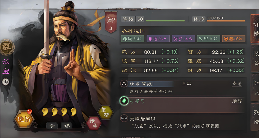
Task: Click the 推荐 recommendation link
Action: (x=237, y=101)
